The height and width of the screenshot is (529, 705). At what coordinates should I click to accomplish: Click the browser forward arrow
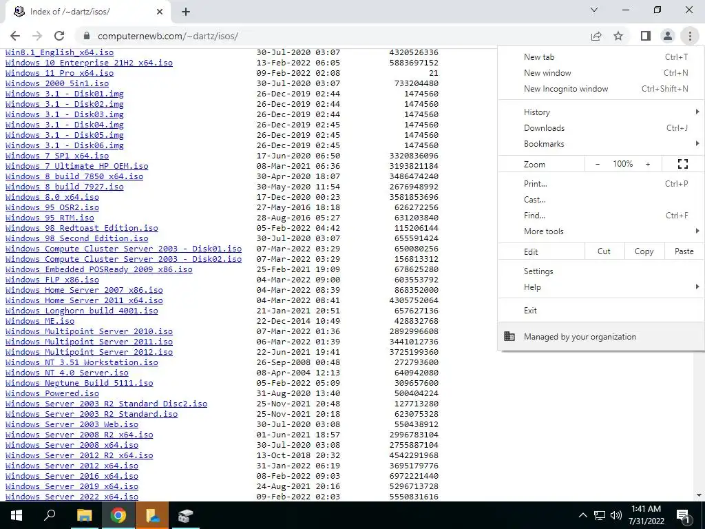(37, 36)
